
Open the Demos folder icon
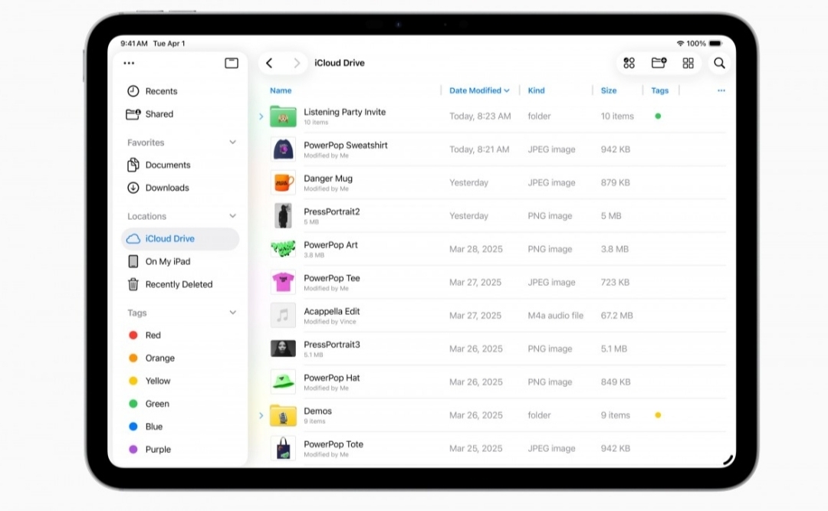coord(283,415)
